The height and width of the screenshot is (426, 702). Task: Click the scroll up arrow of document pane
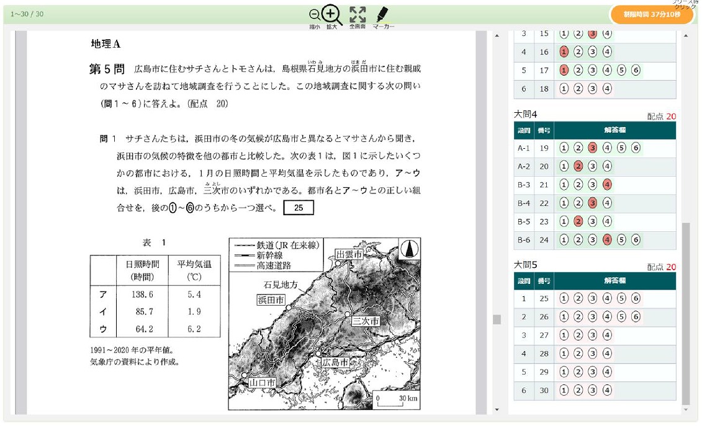(x=497, y=36)
